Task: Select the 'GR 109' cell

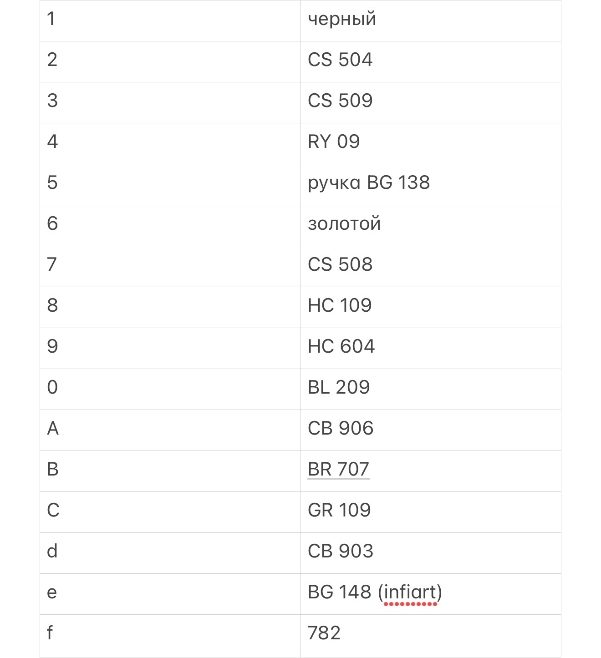Action: [x=431, y=512]
